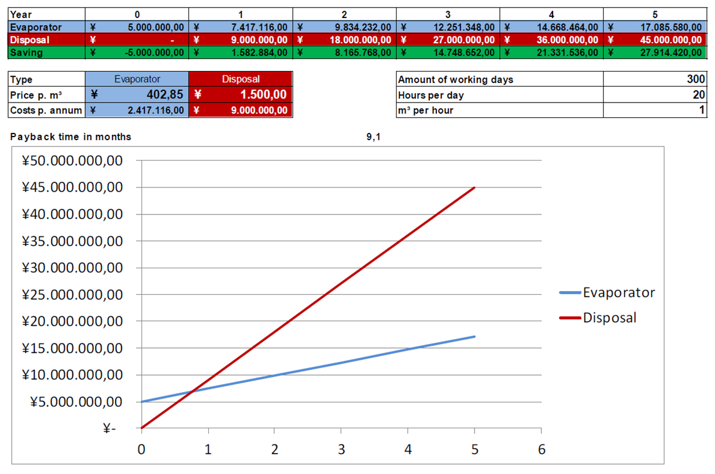Select the ¥50.000.000,00 vertical axis label
Image resolution: width=715 pixels, height=474 pixels.
pos(71,161)
